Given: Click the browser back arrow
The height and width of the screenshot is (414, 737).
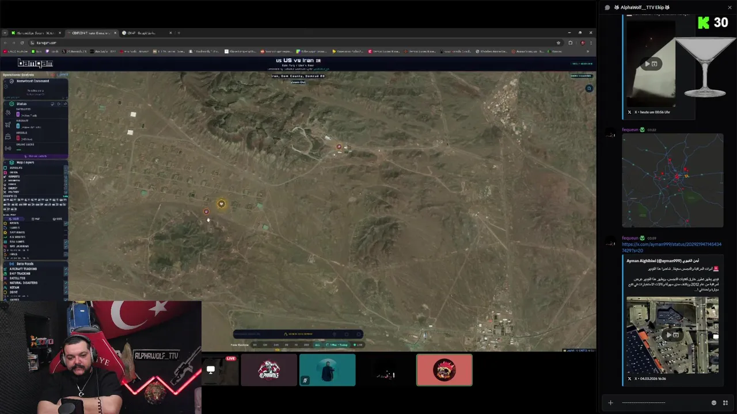Looking at the screenshot, I should 5,43.
